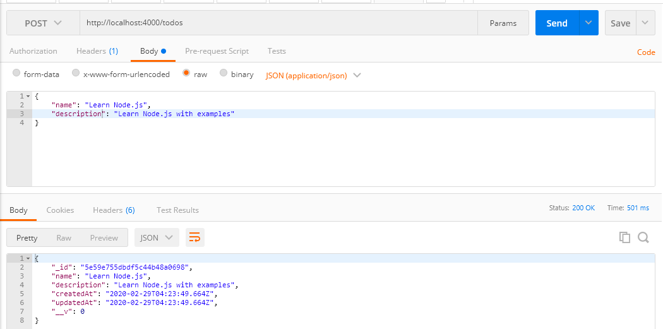Toggle response line wrap icon
Image resolution: width=663 pixels, height=329 pixels.
tap(194, 237)
